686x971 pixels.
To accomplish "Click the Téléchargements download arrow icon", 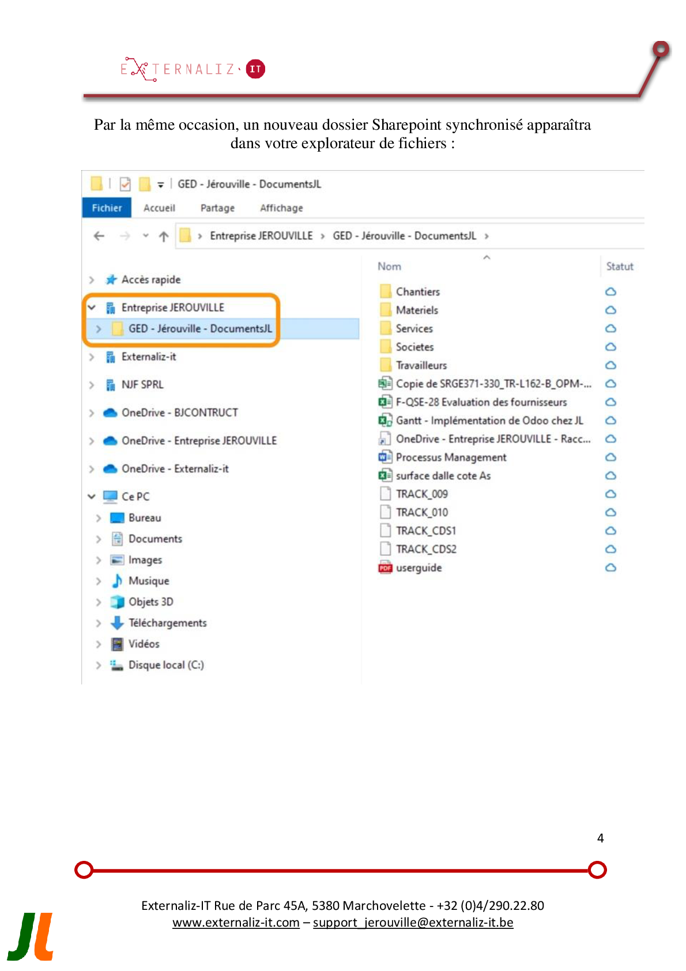I will coord(117,623).
